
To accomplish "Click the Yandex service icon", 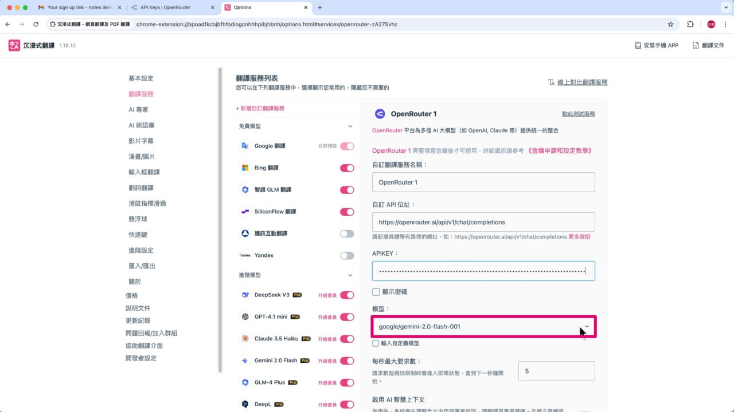I will (245, 255).
